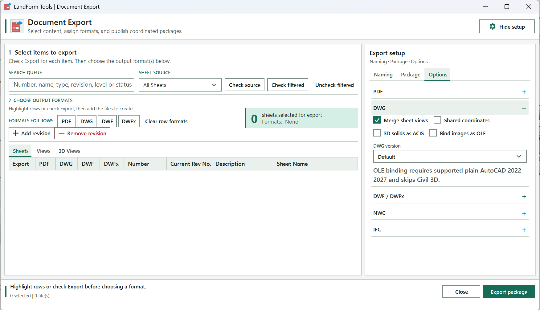The height and width of the screenshot is (310, 540).
Task: Click the Close button at bottom
Action: coord(461,292)
